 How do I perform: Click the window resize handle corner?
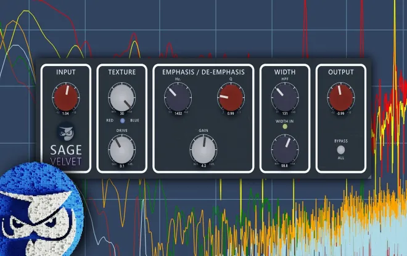pyautogui.click(x=369, y=177)
